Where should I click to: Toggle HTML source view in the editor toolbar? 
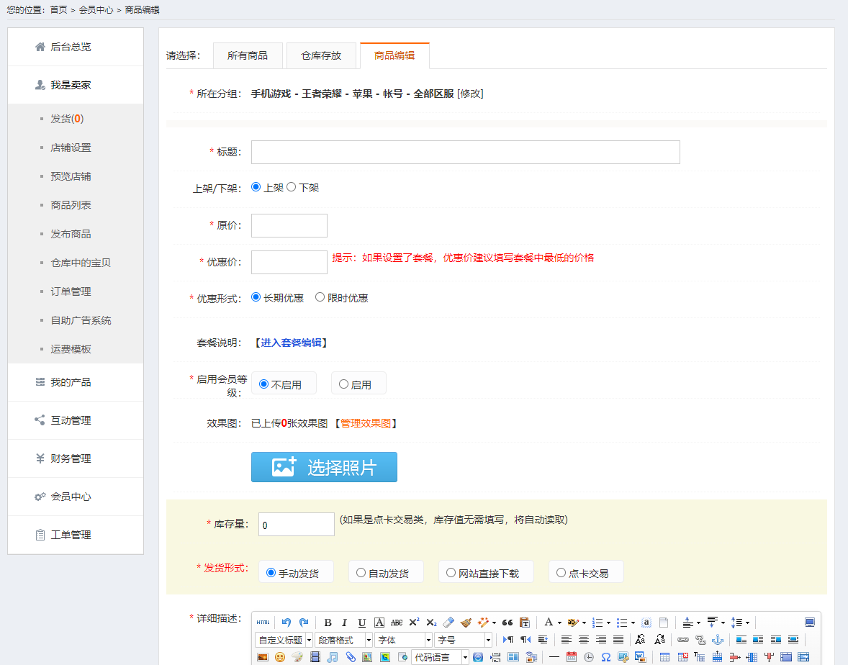pos(262,622)
